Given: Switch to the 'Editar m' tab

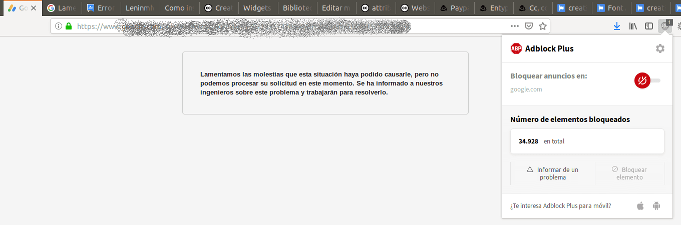Looking at the screenshot, I should [335, 8].
